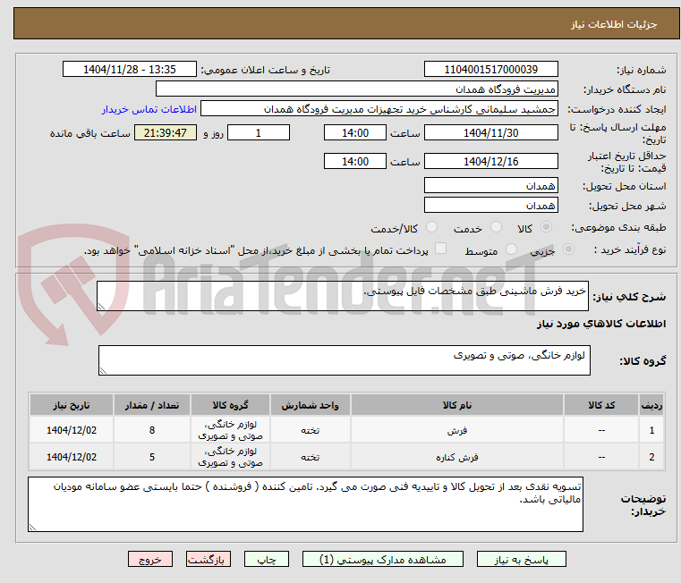Click the تخته unit cell in row 1
The image size is (681, 583).
coord(311,430)
